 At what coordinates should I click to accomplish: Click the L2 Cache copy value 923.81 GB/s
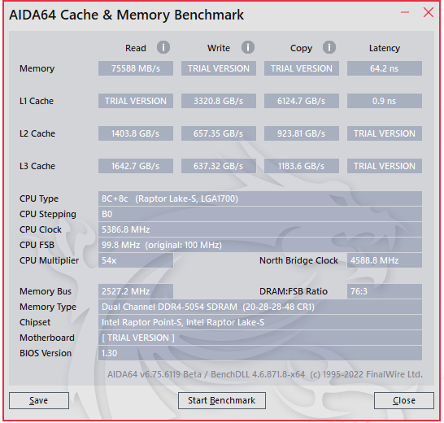[302, 133]
